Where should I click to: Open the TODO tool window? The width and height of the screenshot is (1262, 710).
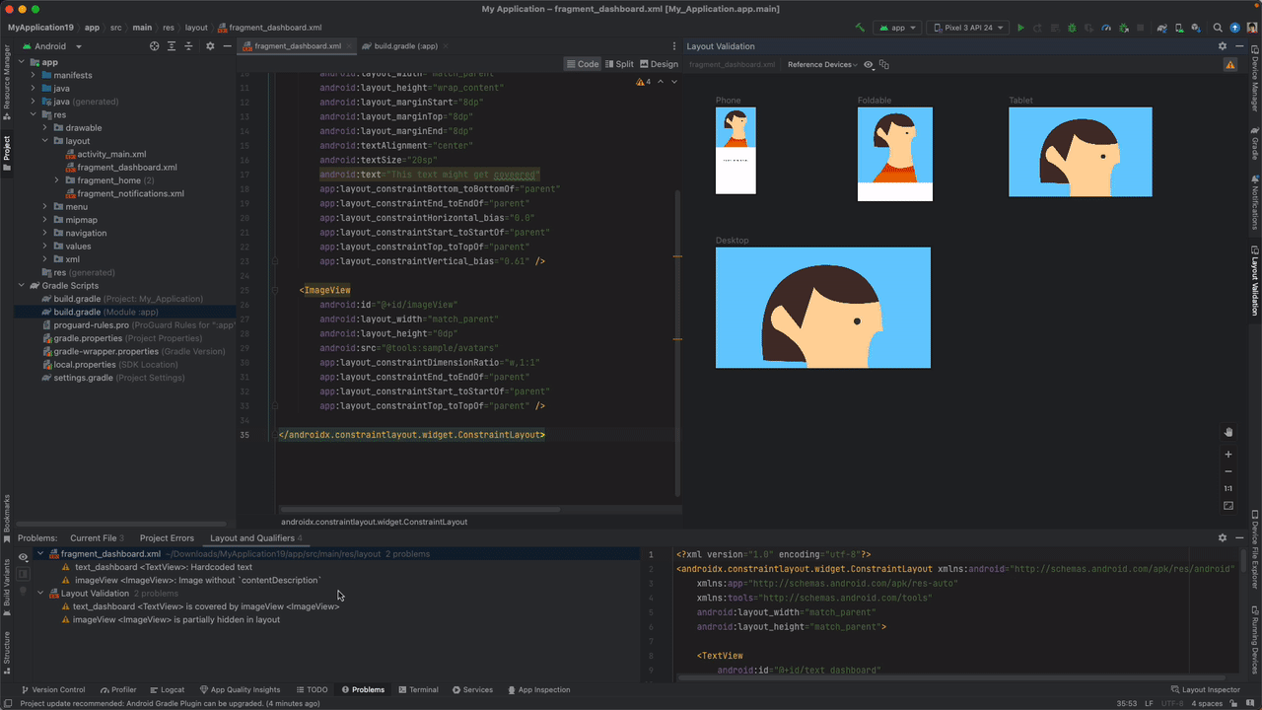tap(312, 690)
